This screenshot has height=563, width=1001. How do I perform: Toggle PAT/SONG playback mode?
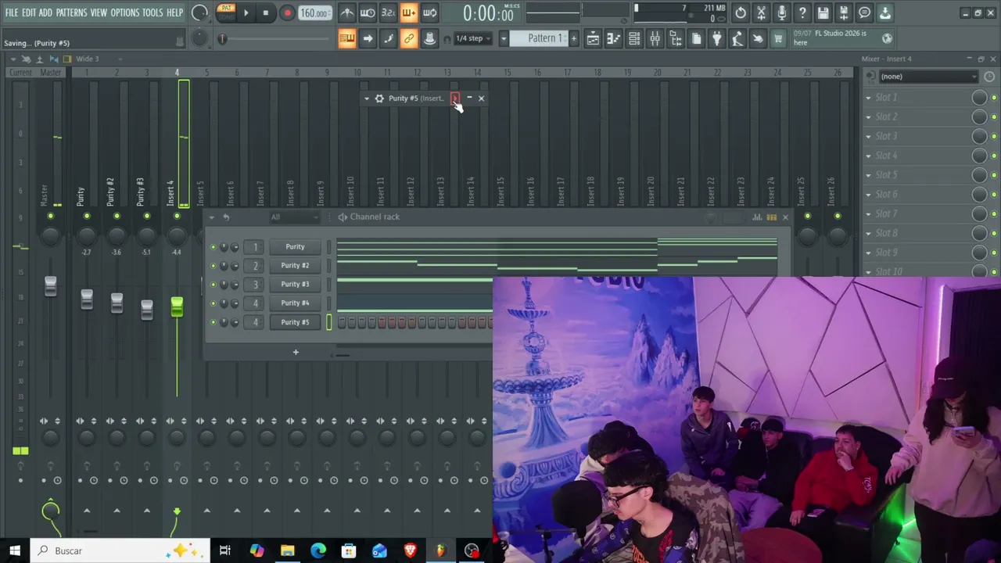coord(226,13)
